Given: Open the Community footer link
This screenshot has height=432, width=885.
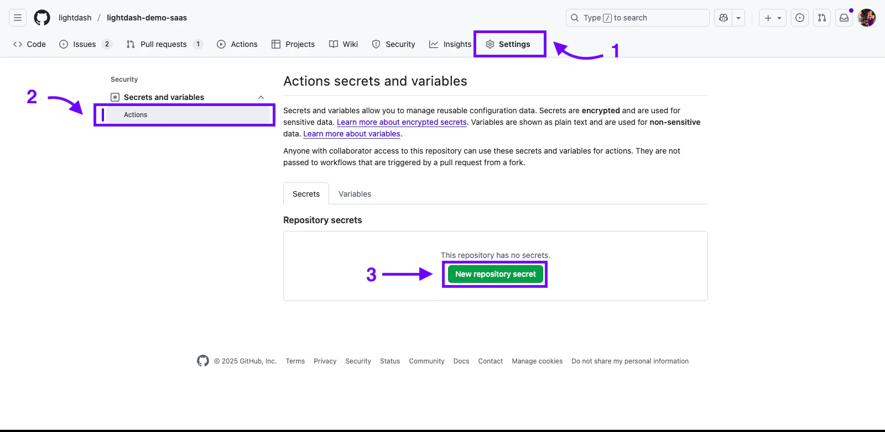Looking at the screenshot, I should [x=426, y=361].
